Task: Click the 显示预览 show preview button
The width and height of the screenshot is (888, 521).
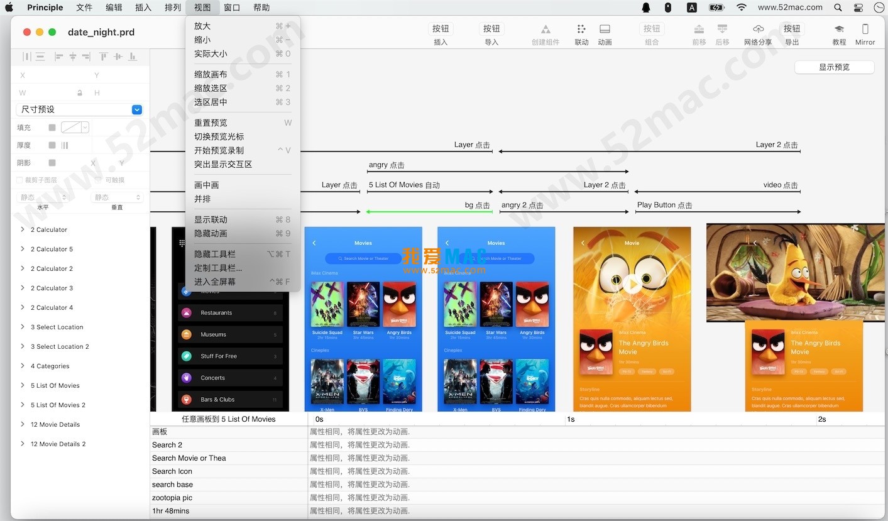Action: pos(834,67)
